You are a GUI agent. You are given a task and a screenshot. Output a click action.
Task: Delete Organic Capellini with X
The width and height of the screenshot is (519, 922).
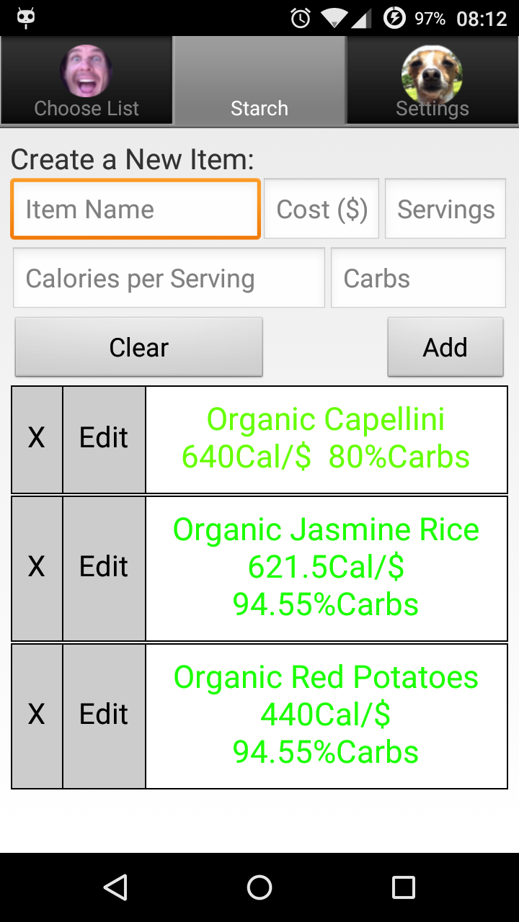37,439
